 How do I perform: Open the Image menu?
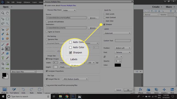click(19, 2)
